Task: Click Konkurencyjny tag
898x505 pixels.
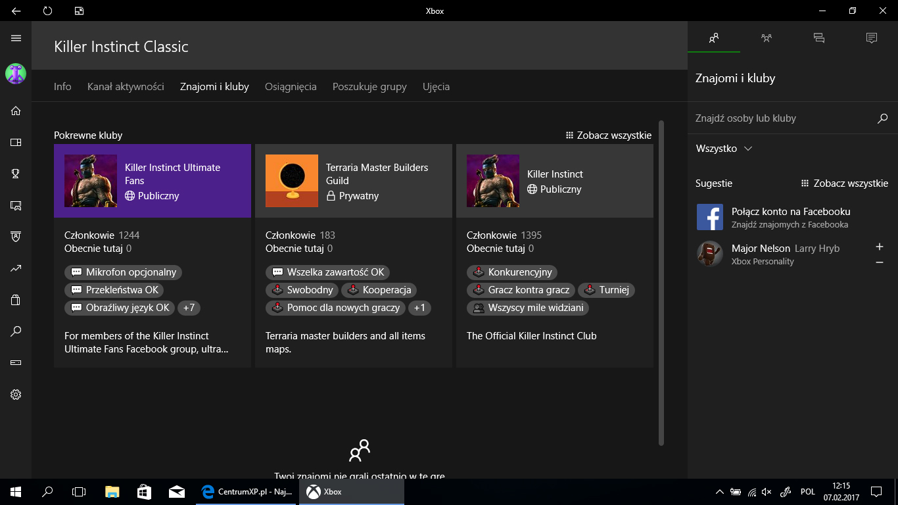Action: point(512,272)
